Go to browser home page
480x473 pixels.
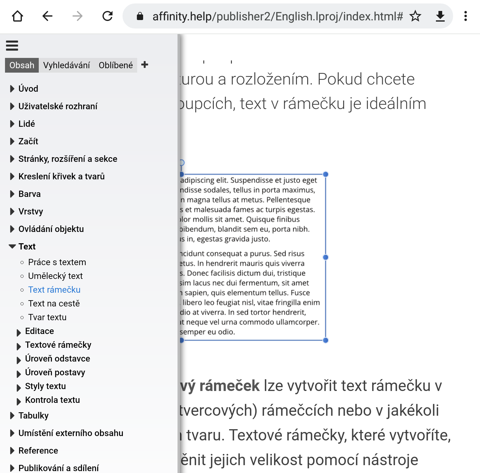click(17, 16)
